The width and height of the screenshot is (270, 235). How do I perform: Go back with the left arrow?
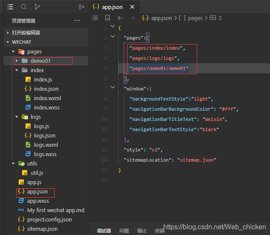120,18
